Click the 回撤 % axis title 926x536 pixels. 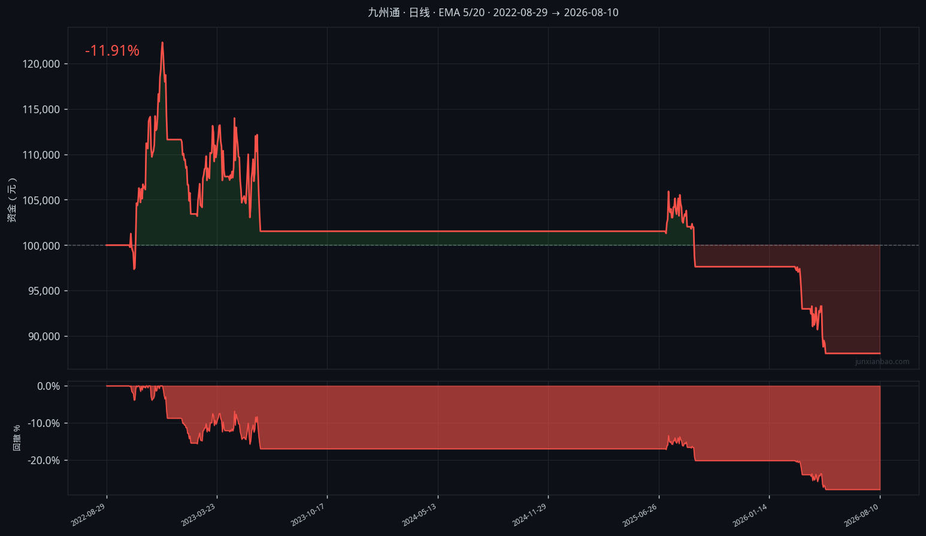[x=17, y=438]
